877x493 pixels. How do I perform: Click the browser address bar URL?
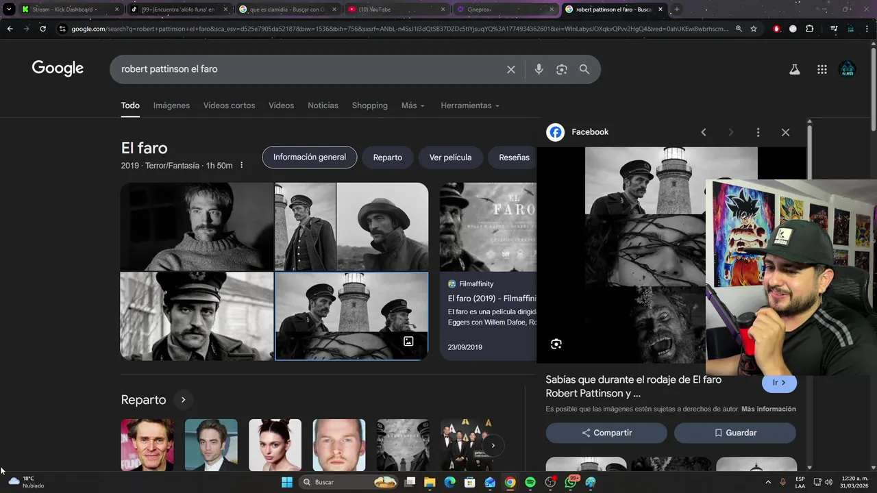399,29
